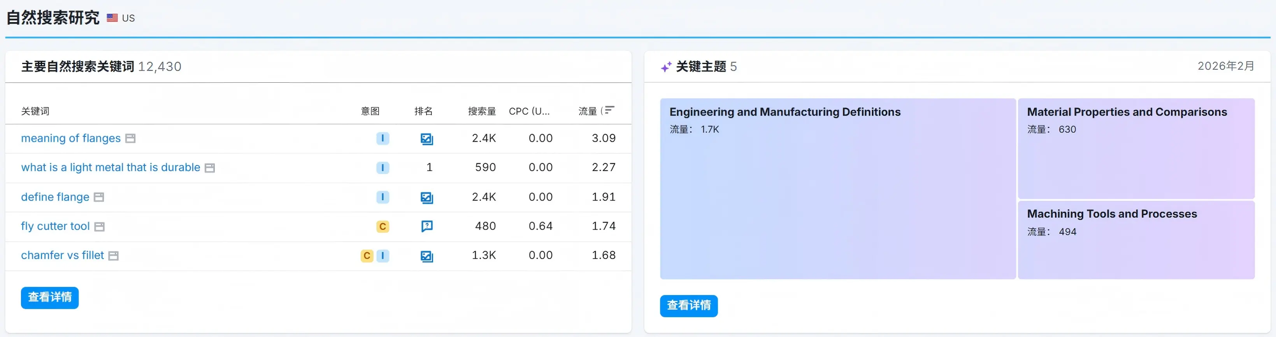The height and width of the screenshot is (337, 1276).
Task: Click the 自然搜索研究 page title
Action: coord(53,18)
